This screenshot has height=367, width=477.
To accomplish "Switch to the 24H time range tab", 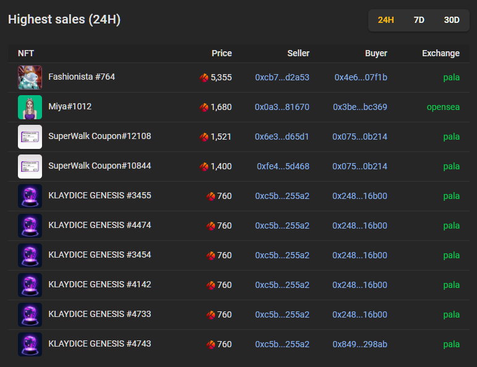I will 386,20.
